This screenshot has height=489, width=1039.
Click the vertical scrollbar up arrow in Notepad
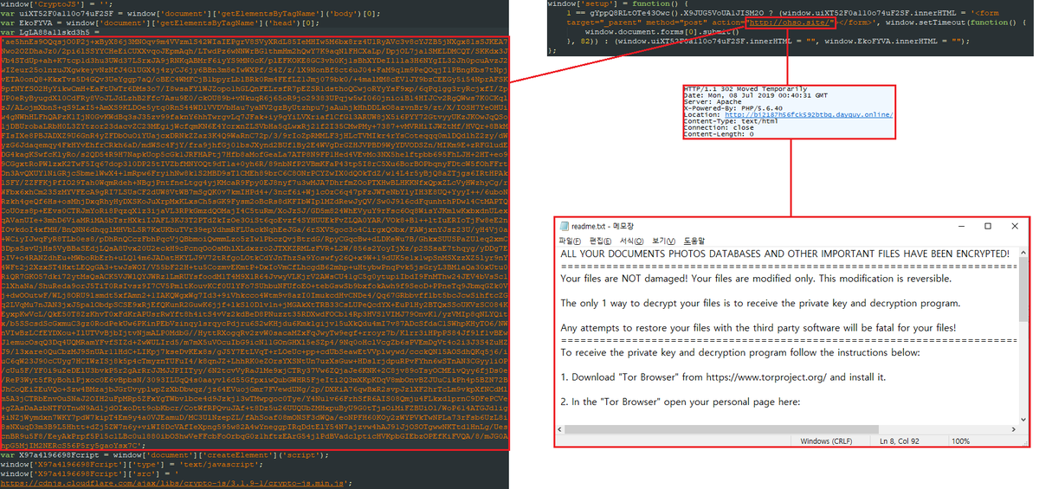(x=1022, y=252)
